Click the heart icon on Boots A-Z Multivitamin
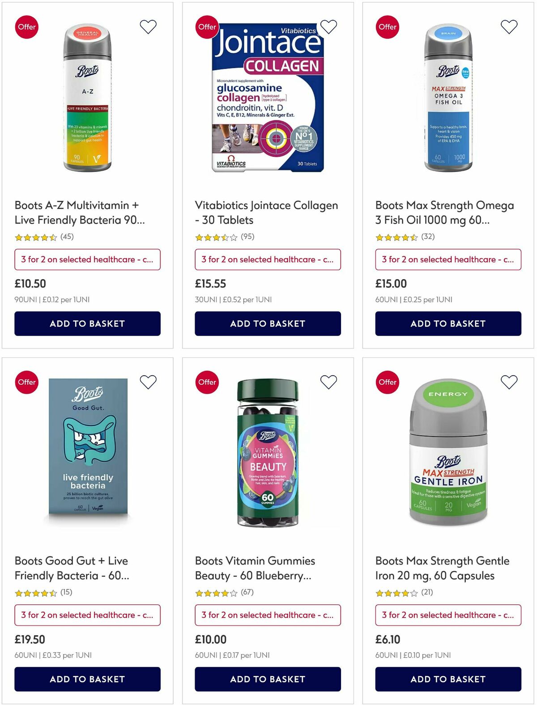Image resolution: width=537 pixels, height=705 pixels. 148,26
